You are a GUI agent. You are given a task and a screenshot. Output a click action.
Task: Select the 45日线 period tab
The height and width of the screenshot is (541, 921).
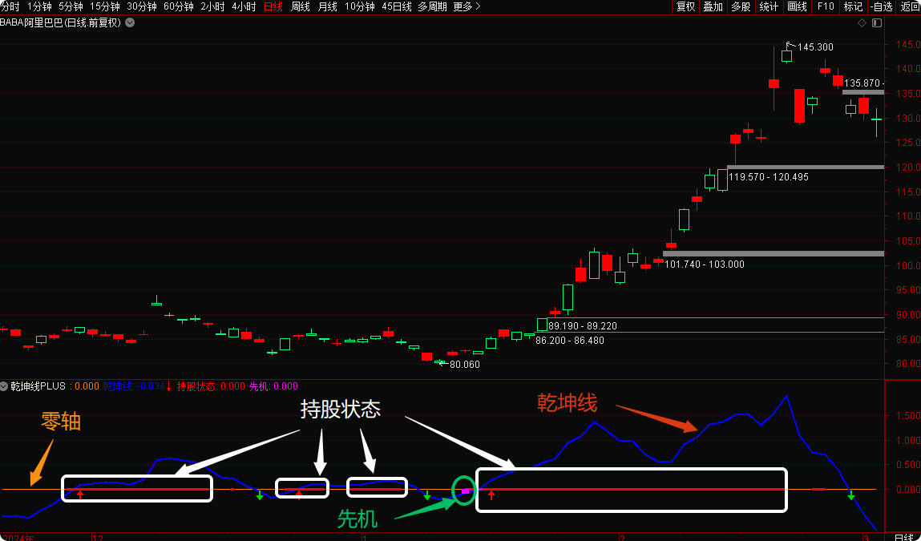[397, 6]
